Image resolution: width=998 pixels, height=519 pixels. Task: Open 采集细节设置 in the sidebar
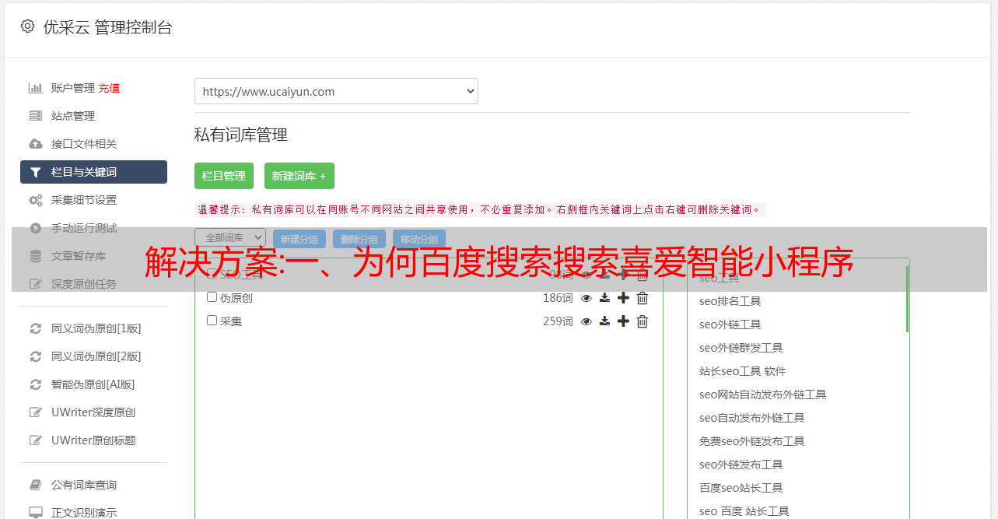coord(84,200)
